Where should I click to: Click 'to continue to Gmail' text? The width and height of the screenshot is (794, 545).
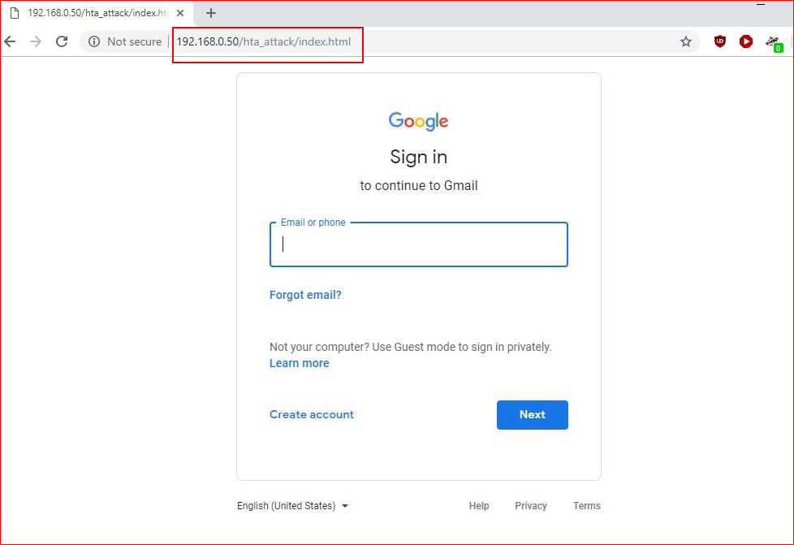click(419, 185)
